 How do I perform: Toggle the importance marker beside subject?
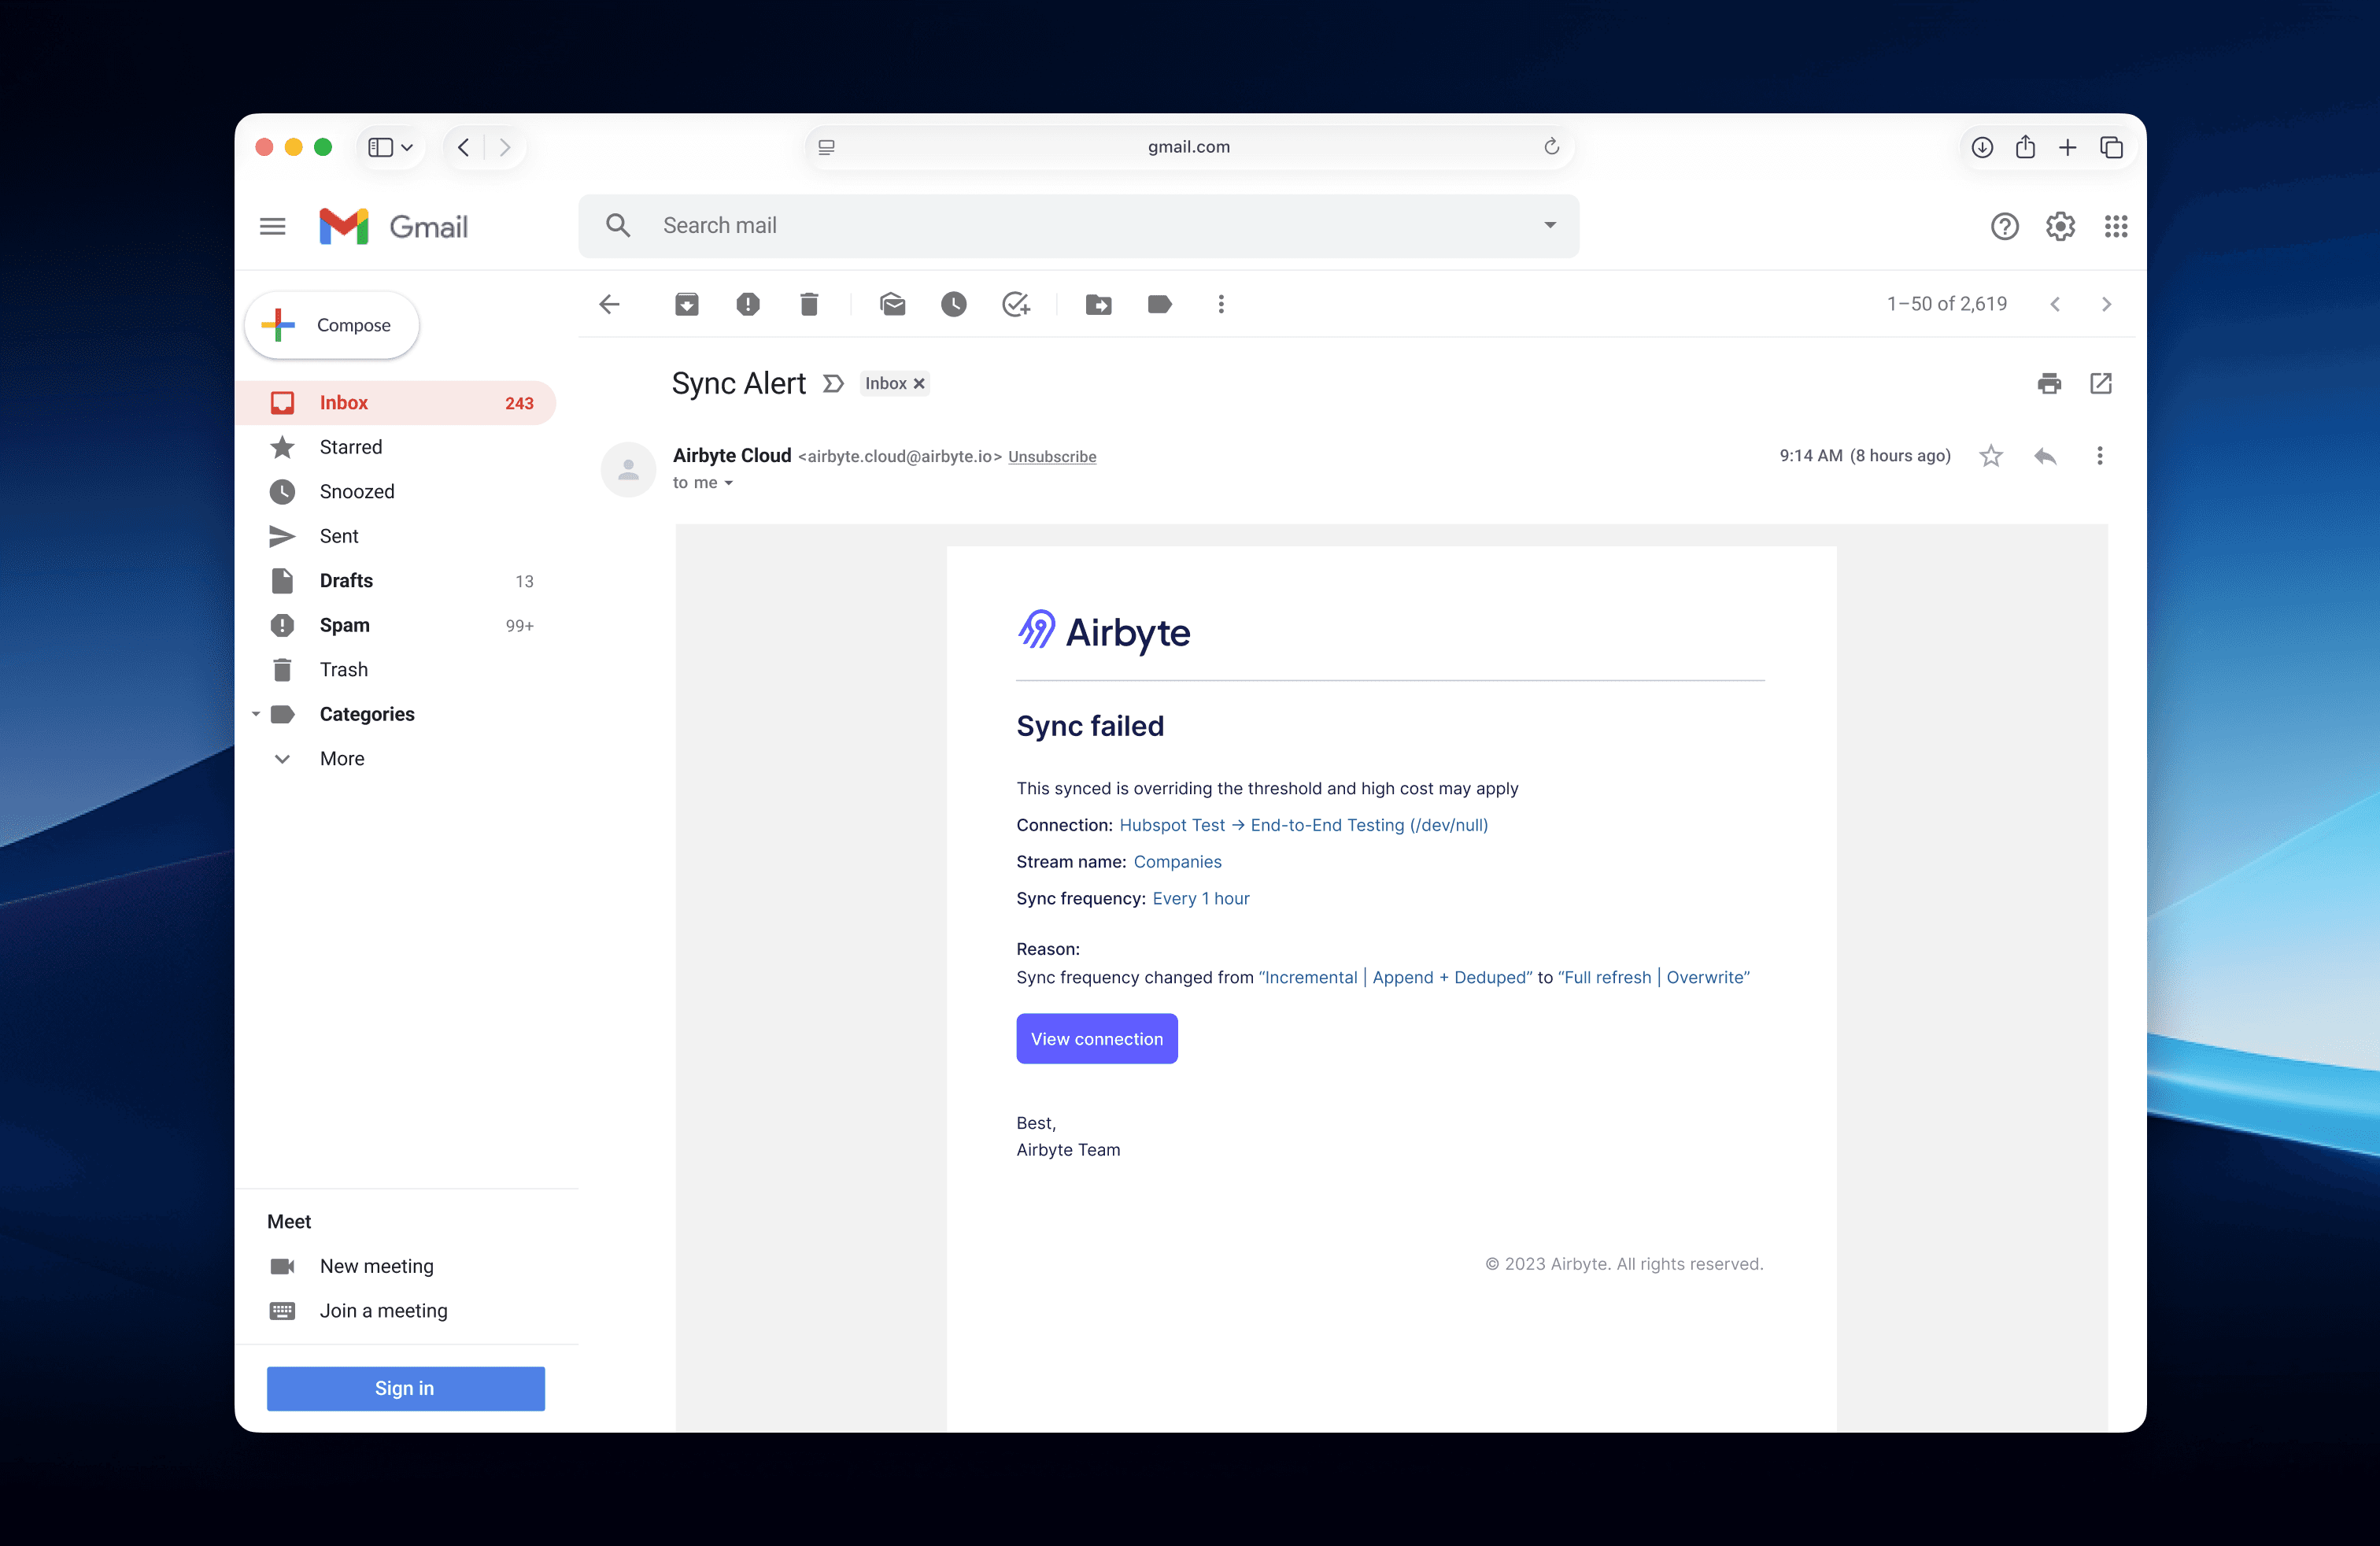(x=833, y=384)
